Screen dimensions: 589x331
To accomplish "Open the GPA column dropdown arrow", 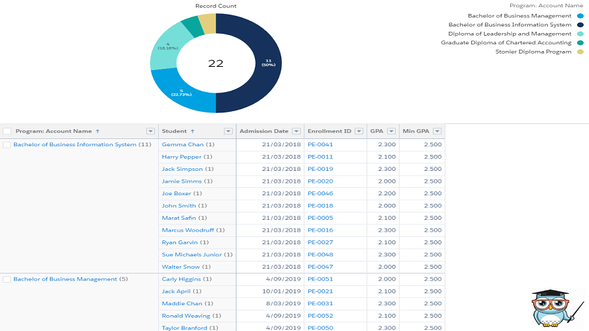I will coord(391,131).
